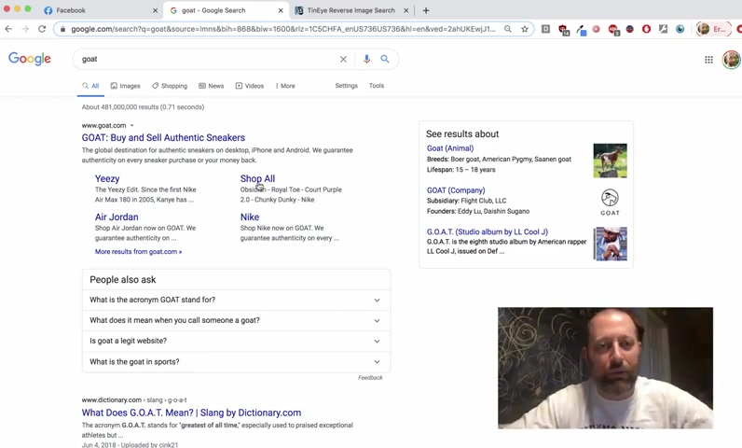
Task: Select the Images search tab
Action: tap(126, 86)
